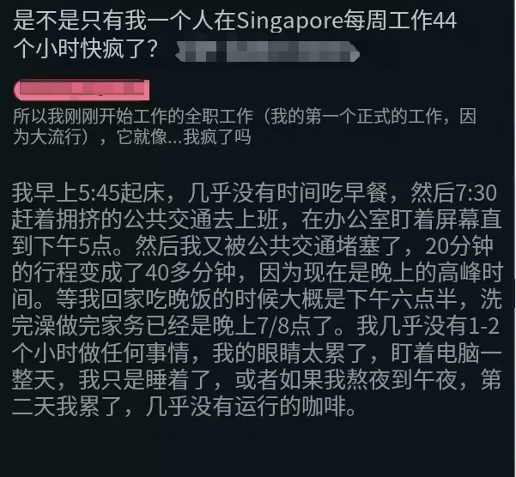Click the text 20分钟 in the body

point(459,246)
